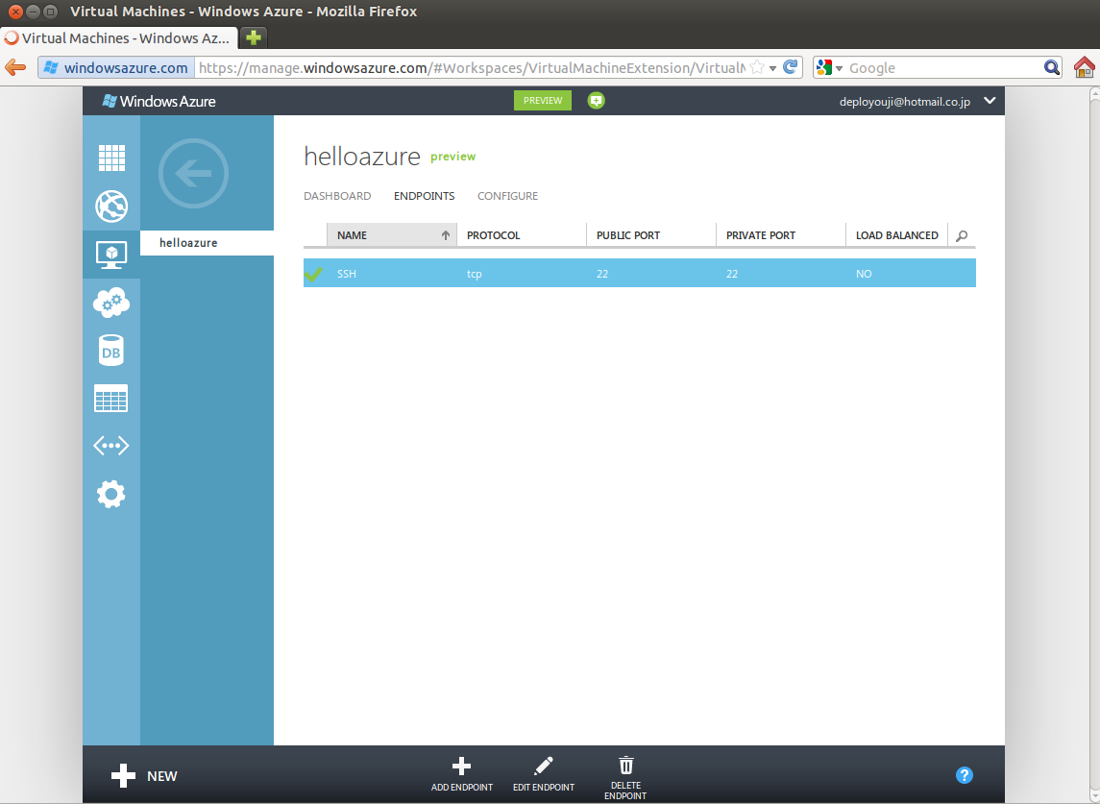
Task: Sort by the Load Balanced column
Action: 897,235
